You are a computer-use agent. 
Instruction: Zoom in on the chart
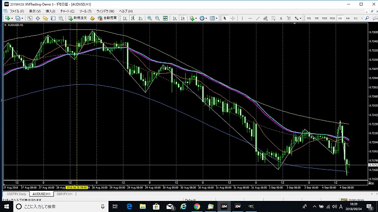[150, 18]
